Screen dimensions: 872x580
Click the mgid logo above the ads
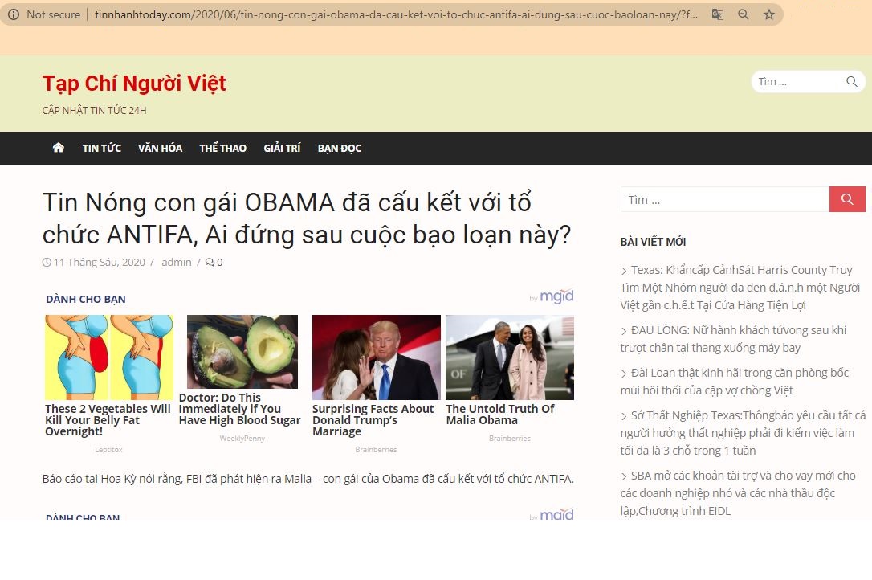[x=556, y=297]
